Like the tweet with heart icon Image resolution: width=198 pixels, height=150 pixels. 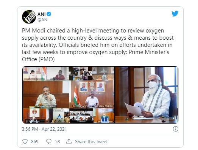pos(25,141)
